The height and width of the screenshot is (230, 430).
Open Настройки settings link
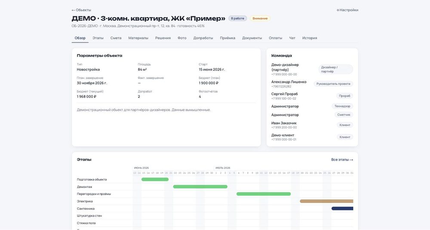coord(347,10)
